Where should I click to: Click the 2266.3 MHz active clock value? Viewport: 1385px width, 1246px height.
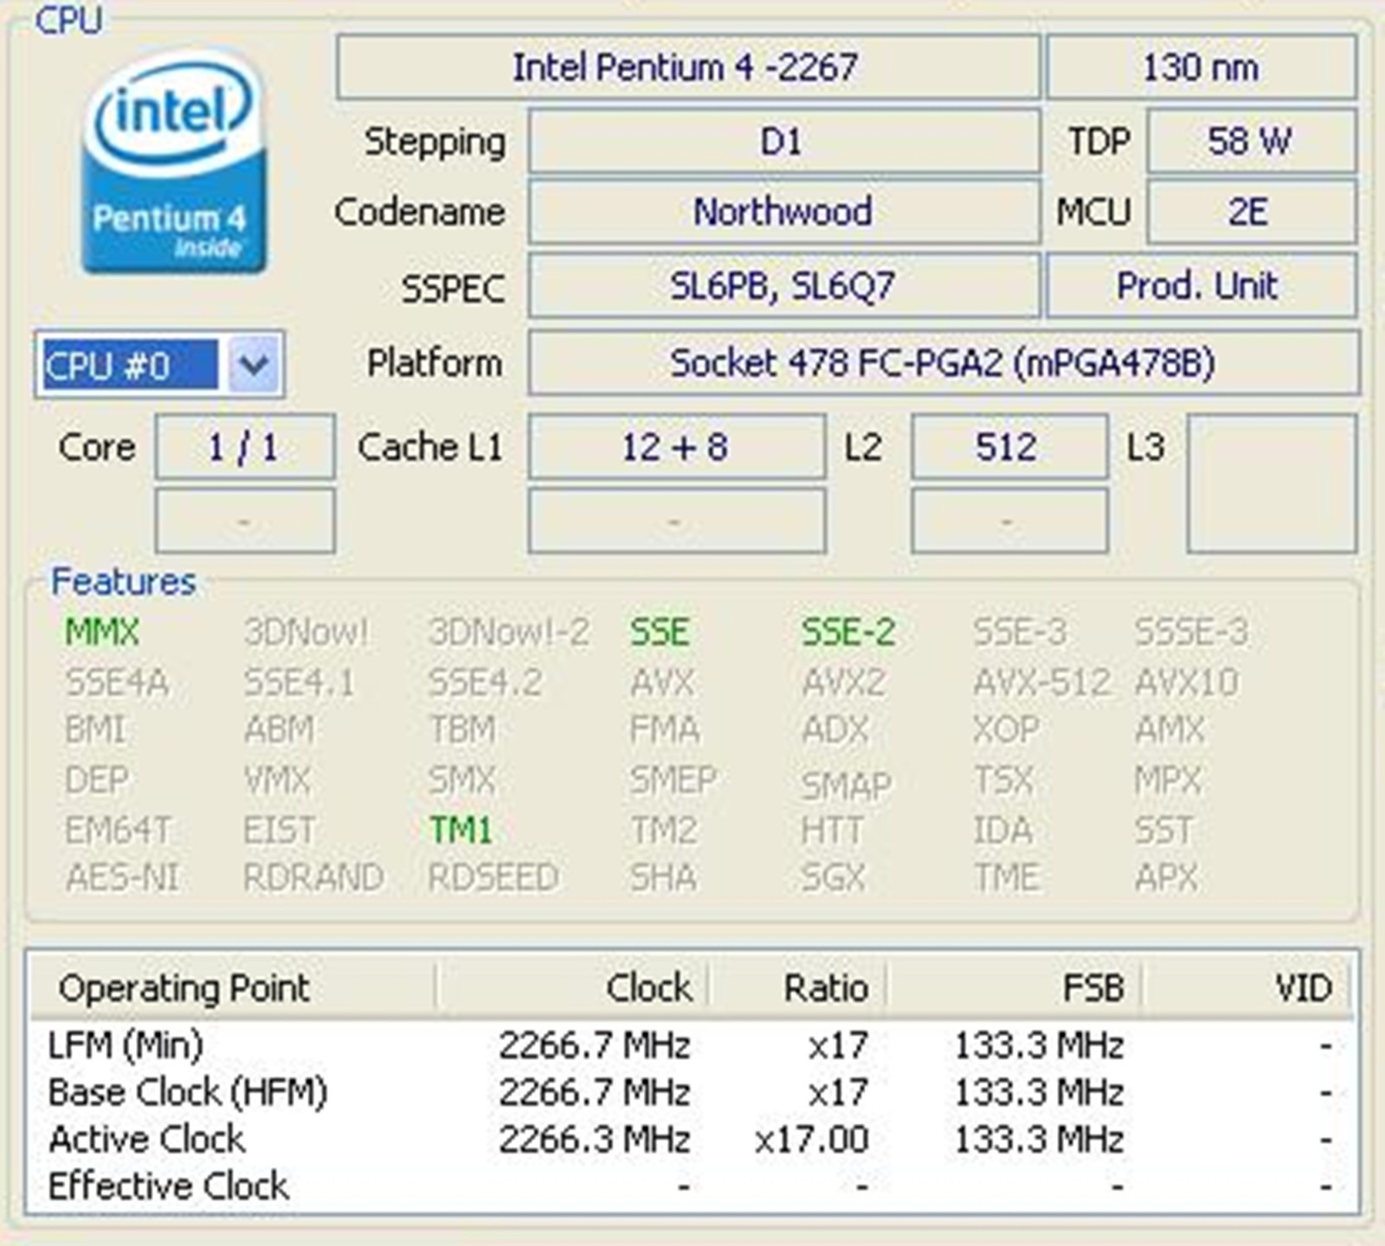[x=595, y=1140]
